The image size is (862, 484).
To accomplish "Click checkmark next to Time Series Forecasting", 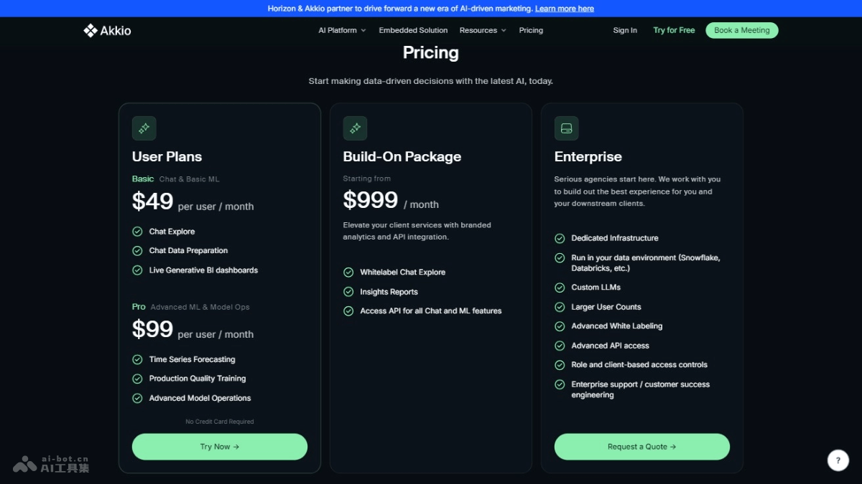I will click(x=137, y=359).
